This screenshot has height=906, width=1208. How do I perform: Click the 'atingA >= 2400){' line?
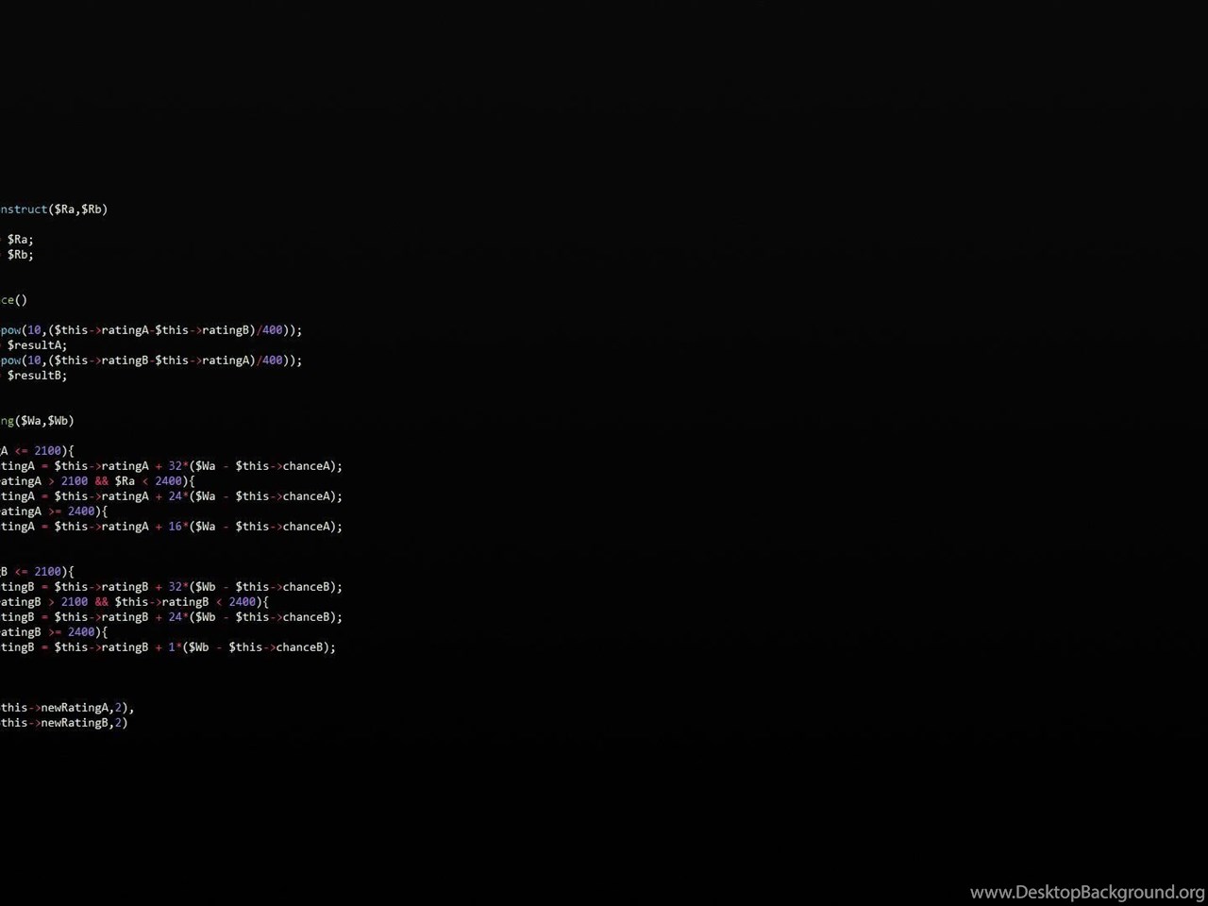point(54,512)
